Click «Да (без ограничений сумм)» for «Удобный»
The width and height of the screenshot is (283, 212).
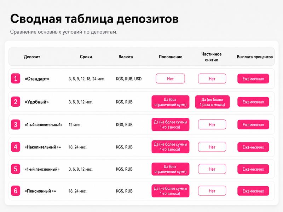[x=171, y=102]
